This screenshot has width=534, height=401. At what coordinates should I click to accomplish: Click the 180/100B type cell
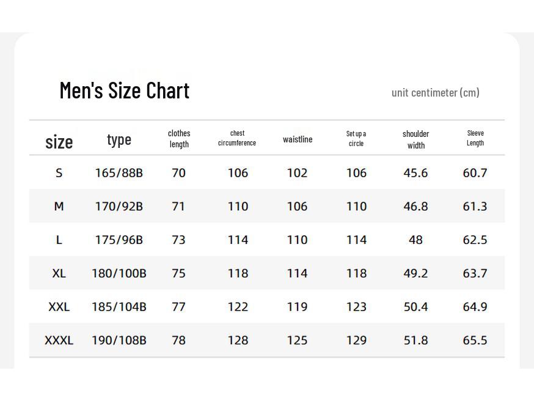(119, 273)
